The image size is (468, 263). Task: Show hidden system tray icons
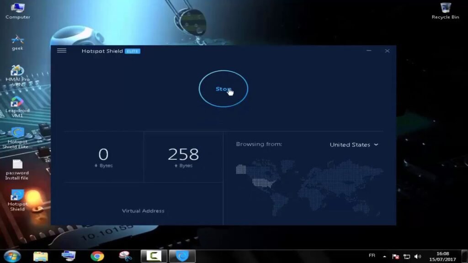(x=384, y=257)
